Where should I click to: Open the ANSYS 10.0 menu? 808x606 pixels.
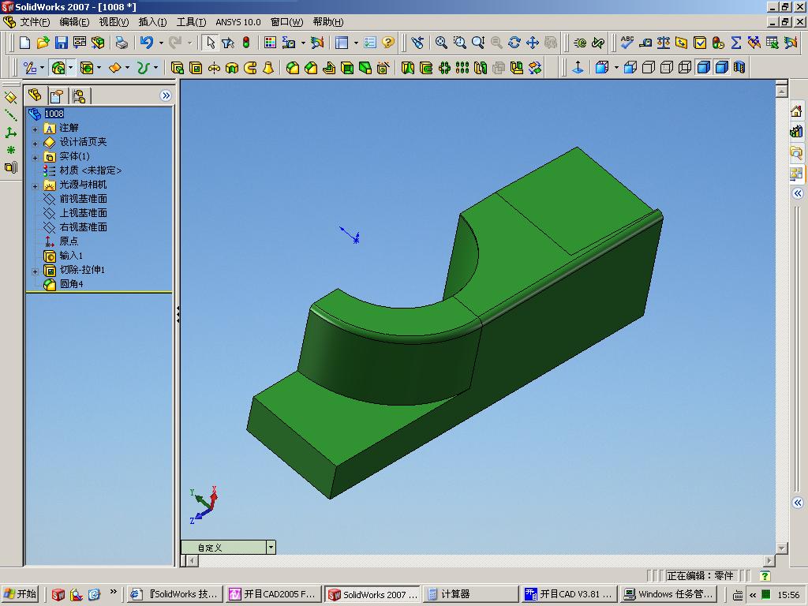tap(238, 22)
